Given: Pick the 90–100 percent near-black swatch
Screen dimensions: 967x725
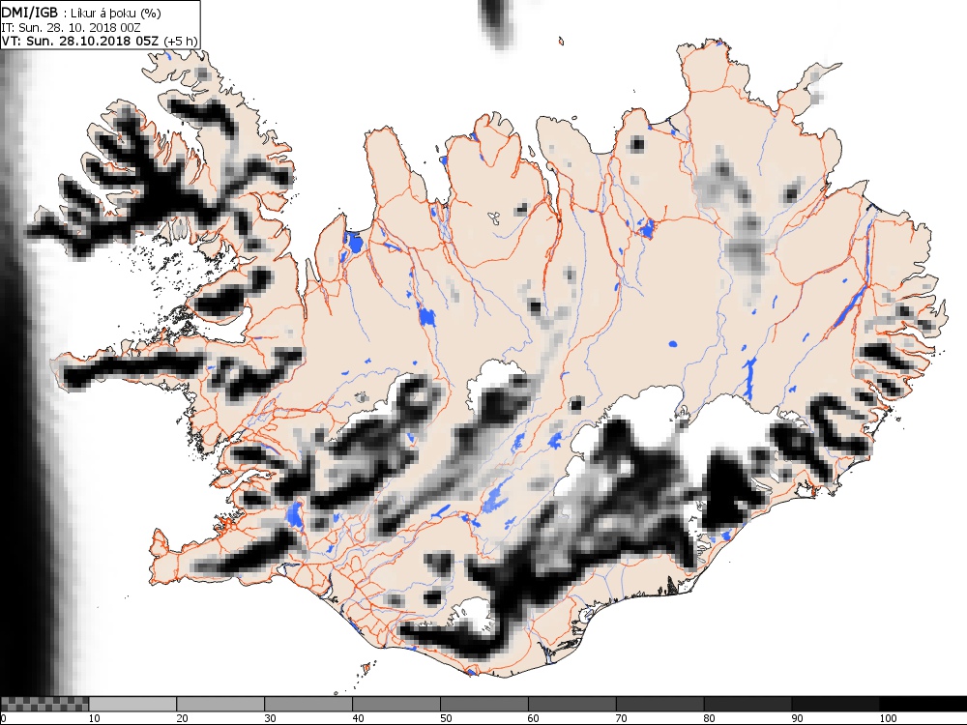Looking at the screenshot, I should [835, 704].
